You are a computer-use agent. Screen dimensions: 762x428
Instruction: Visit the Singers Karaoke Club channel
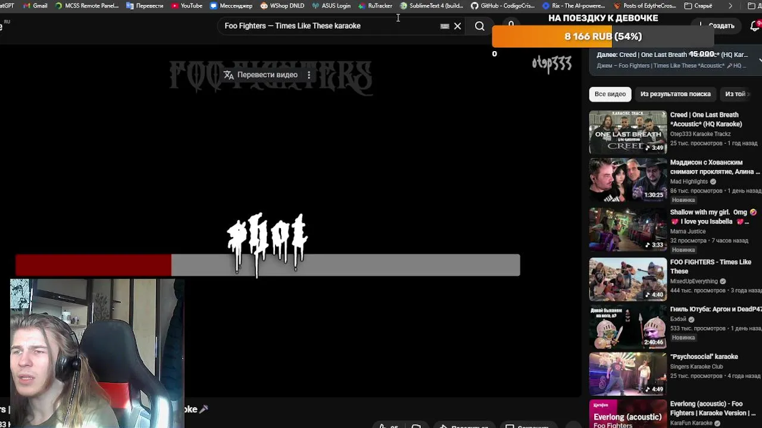(x=697, y=367)
